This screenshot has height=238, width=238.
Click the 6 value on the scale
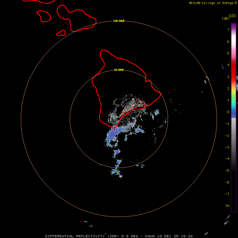click(228, 42)
